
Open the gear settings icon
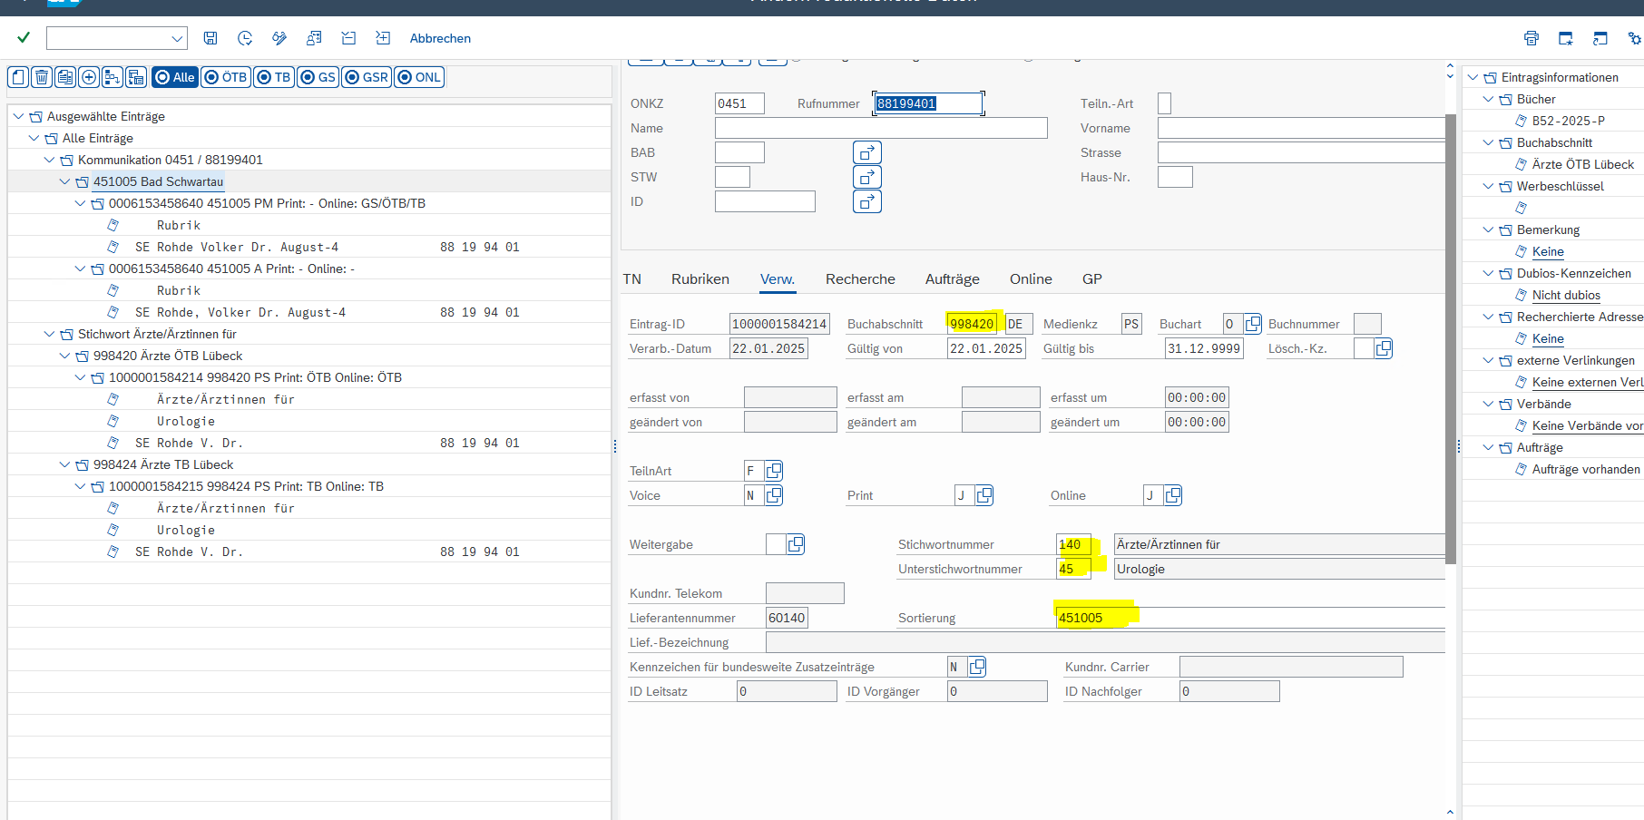(x=1634, y=38)
